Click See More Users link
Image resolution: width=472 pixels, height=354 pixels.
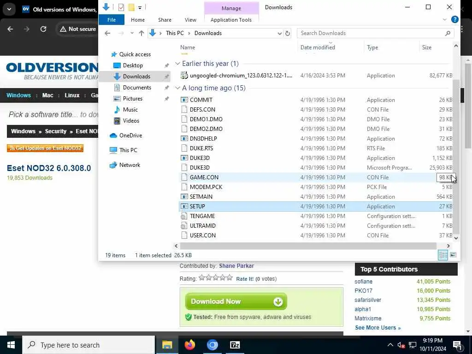coord(378,328)
